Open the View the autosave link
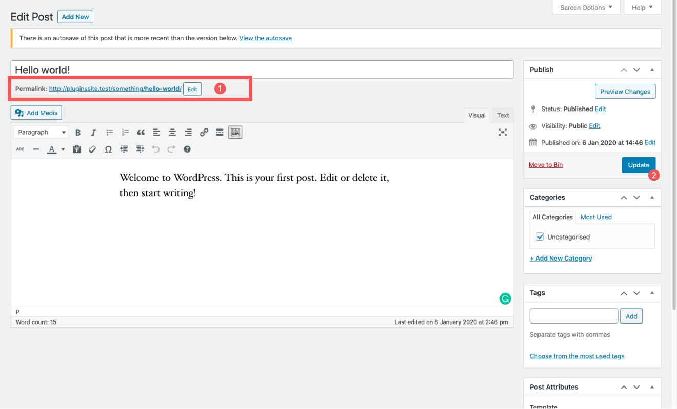The image size is (677, 409). [265, 38]
